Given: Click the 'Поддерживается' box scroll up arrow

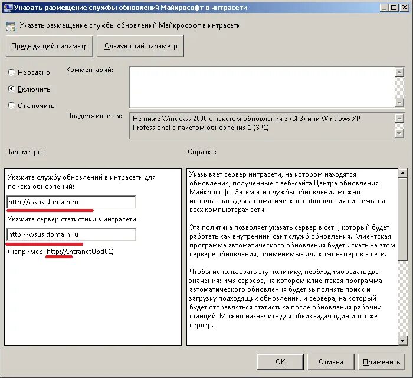Looking at the screenshot, I should (399, 118).
